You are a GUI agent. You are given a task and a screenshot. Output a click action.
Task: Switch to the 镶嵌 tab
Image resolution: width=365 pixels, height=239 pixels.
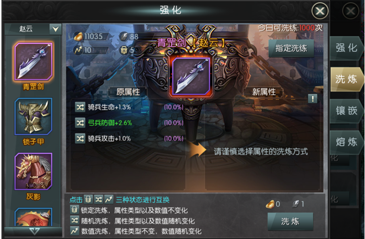346,111
